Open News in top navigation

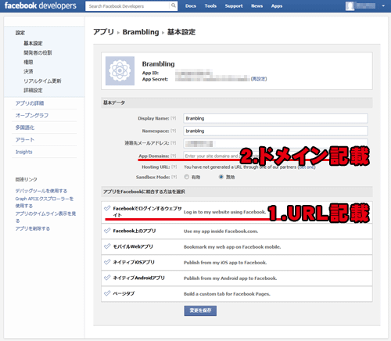[x=256, y=5]
